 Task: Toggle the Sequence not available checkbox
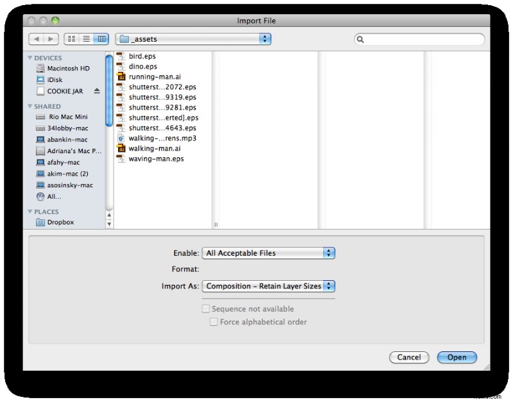coord(206,309)
